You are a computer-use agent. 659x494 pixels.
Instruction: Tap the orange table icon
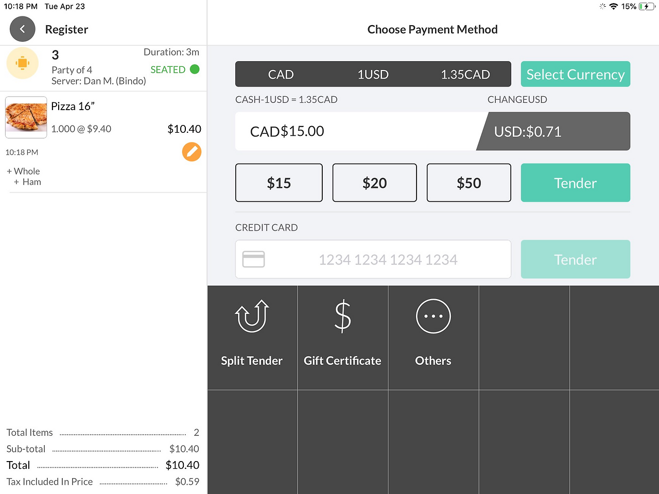(22, 63)
